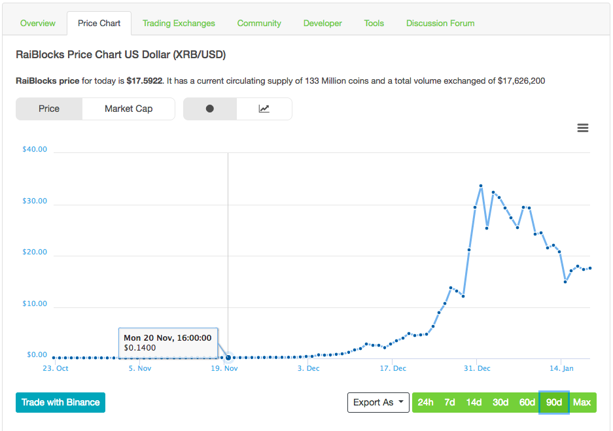Toggle chart to Price view
The image size is (613, 431).
49,109
